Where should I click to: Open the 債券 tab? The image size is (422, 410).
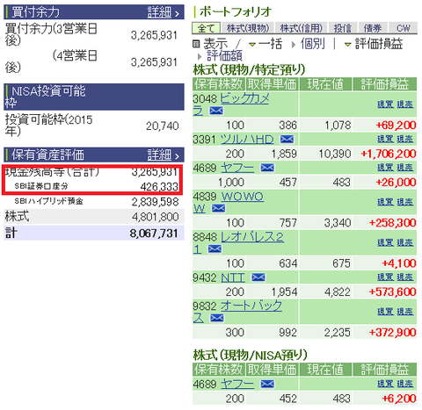373,28
